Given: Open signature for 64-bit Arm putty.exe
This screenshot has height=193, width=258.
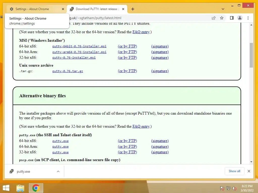Looking at the screenshot, I should (160, 147).
